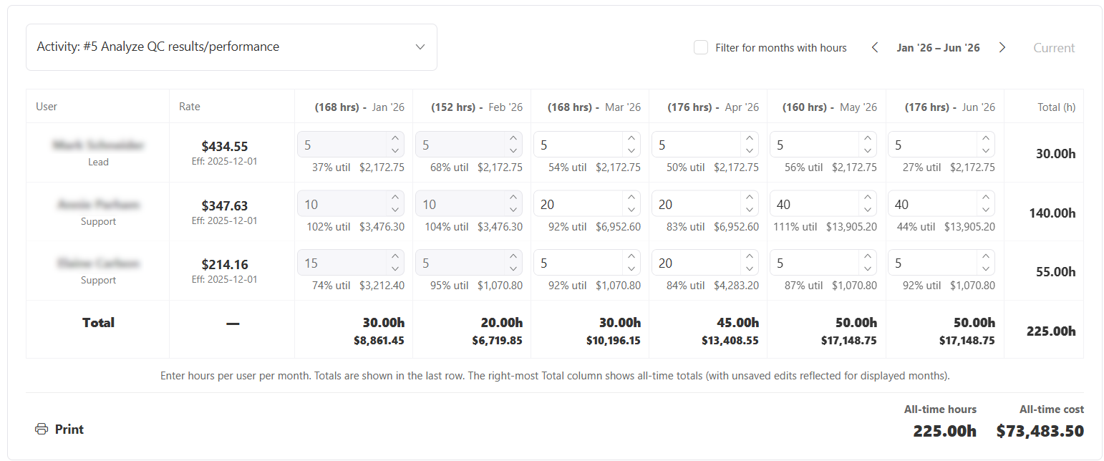The height and width of the screenshot is (461, 1104).
Task: Click the previous period chevron arrow
Action: 874,47
